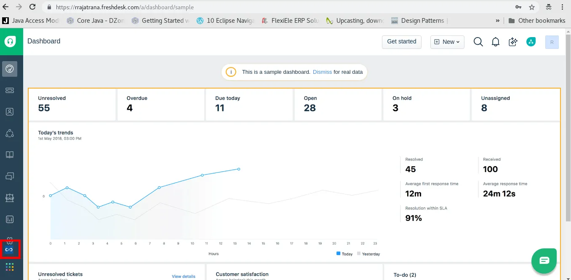571x280 pixels.
Task: Expand the bookmarks overflow chevron
Action: [x=498, y=21]
